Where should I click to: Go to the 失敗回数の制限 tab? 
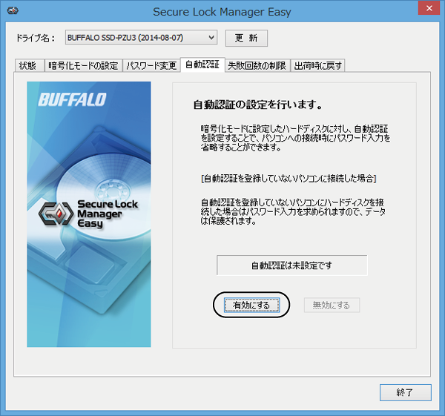[257, 66]
